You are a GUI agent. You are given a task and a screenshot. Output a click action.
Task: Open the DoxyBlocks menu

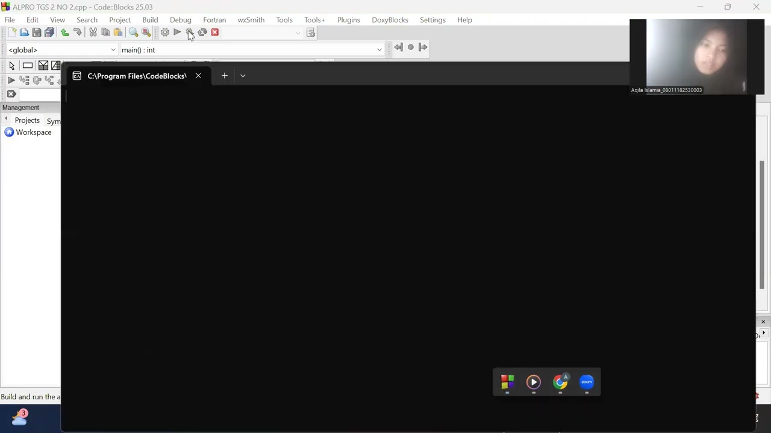(390, 20)
